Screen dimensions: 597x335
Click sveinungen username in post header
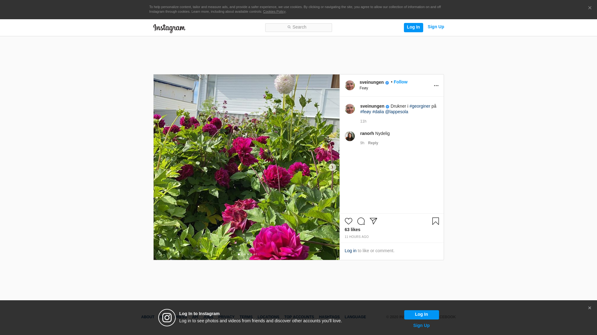tap(372, 82)
